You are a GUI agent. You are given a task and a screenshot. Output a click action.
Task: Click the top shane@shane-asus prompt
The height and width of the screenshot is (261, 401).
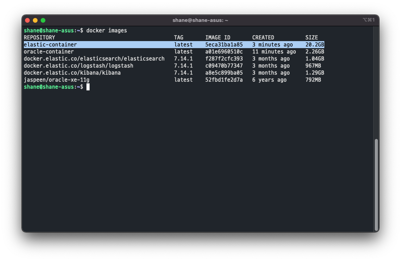(x=54, y=31)
